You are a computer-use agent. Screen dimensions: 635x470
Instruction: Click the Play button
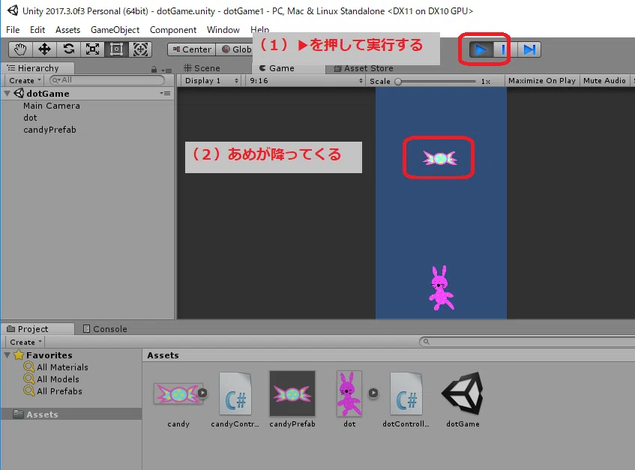pos(481,49)
